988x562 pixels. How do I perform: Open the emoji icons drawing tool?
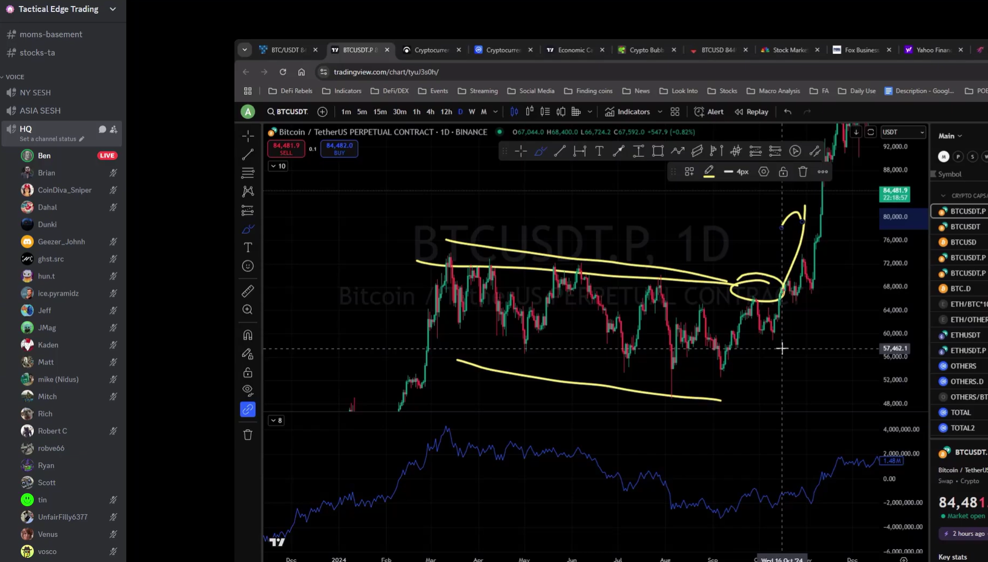pyautogui.click(x=248, y=266)
